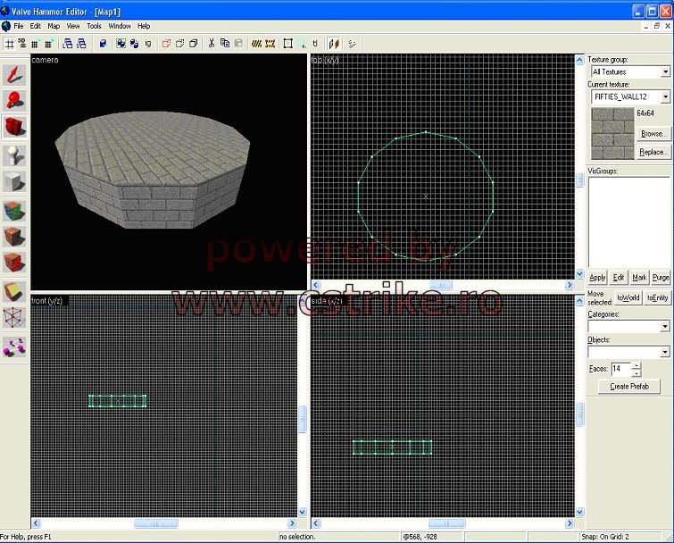Screen dimensions: 674x543
Task: Select the red arrow Selection tool
Action: 14,74
